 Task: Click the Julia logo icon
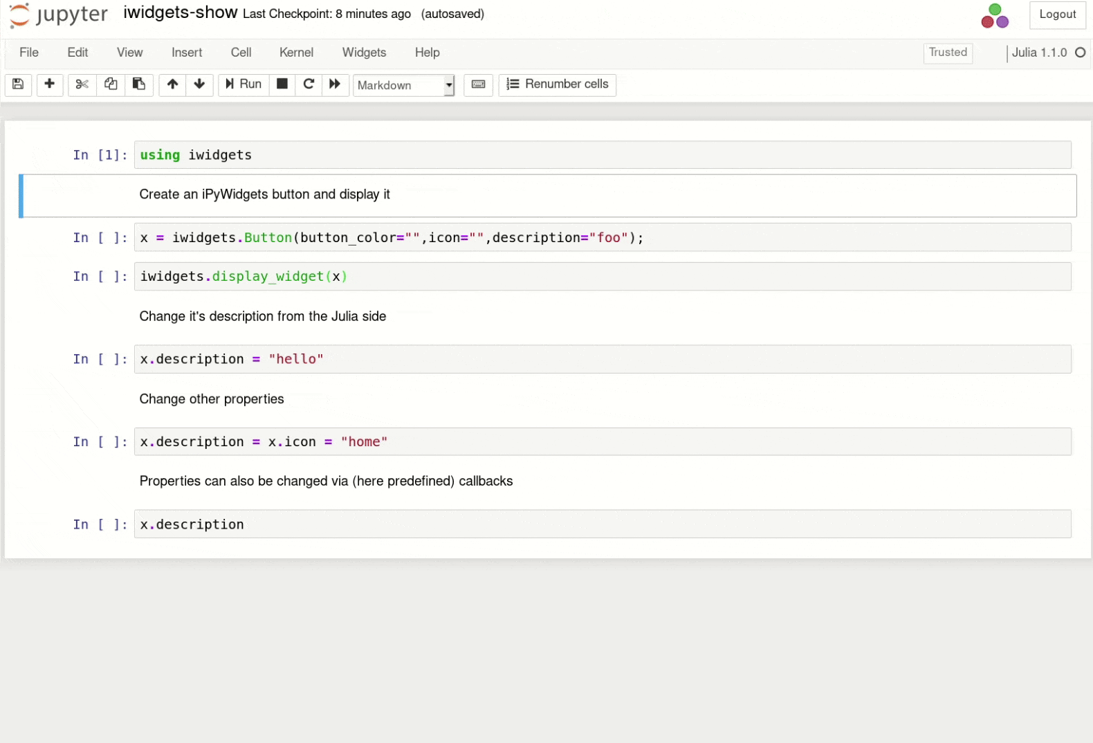pyautogui.click(x=995, y=16)
